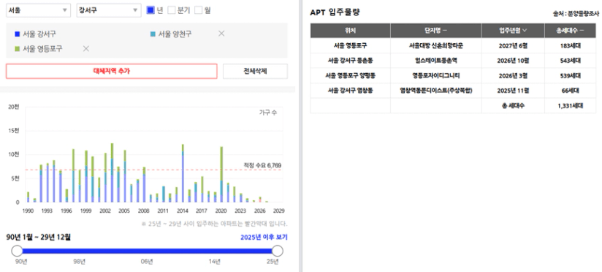Click the 543세대 cell
The image size is (602, 272).
pos(570,60)
